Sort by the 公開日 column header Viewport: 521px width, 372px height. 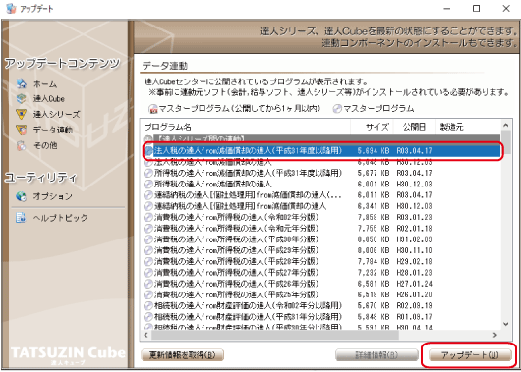pos(414,127)
